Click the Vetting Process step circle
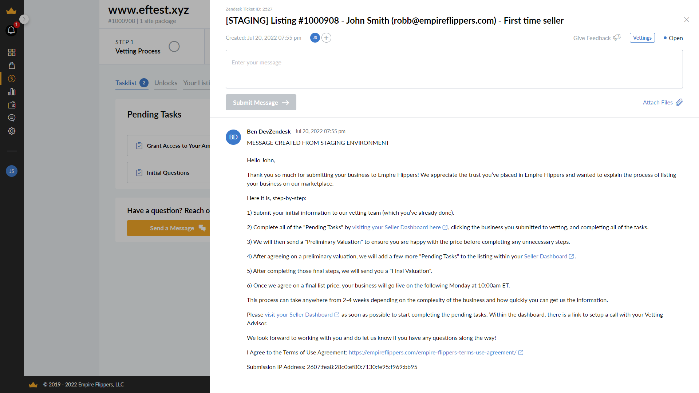 (174, 47)
